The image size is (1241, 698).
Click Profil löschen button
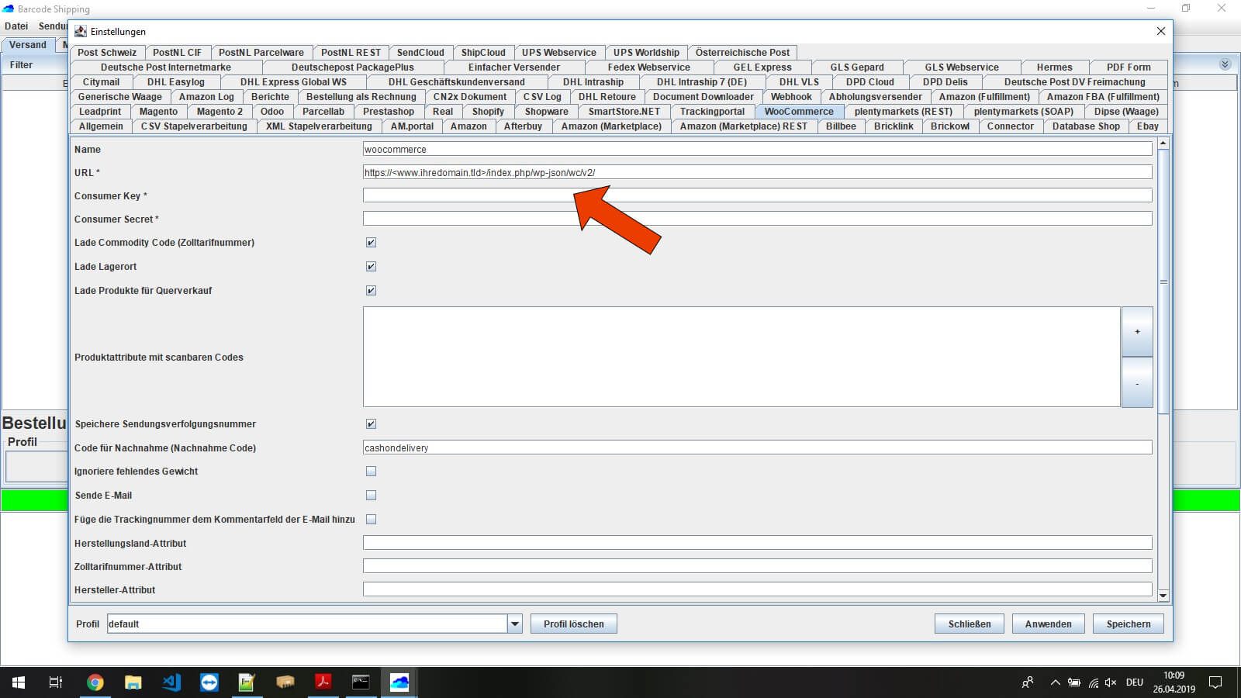[574, 624]
